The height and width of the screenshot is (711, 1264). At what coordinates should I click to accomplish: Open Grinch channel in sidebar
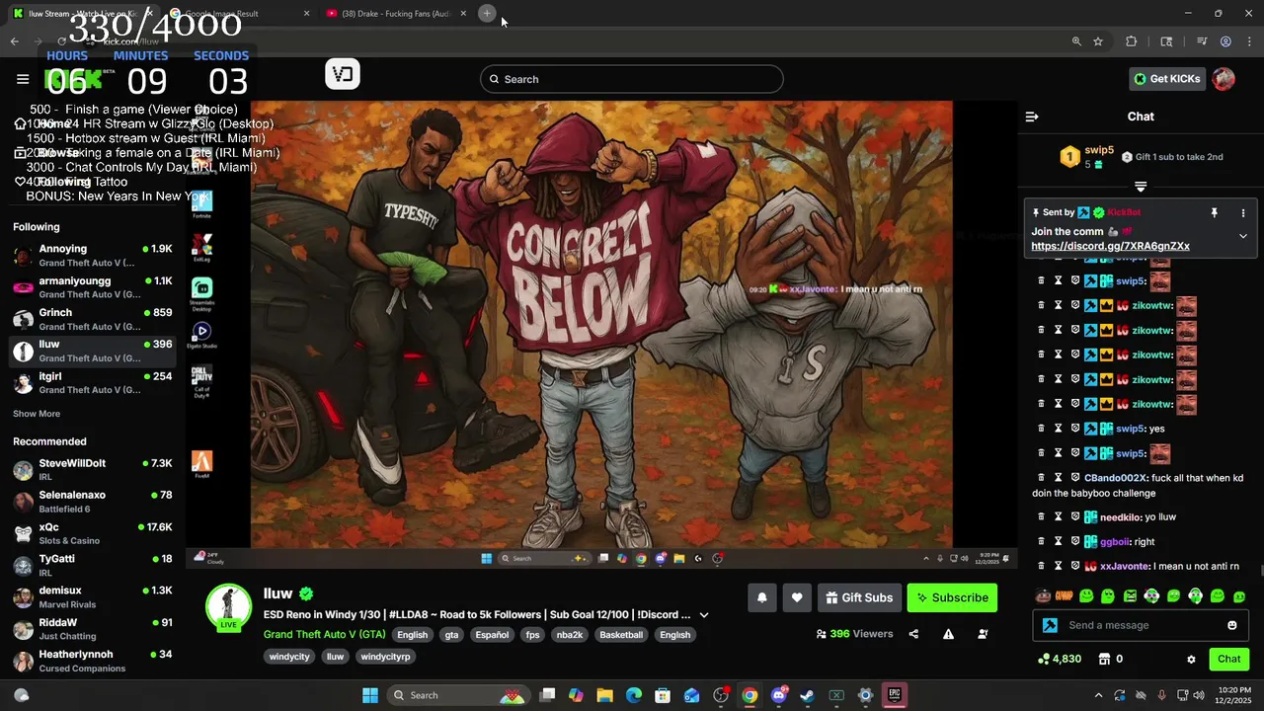coord(93,319)
